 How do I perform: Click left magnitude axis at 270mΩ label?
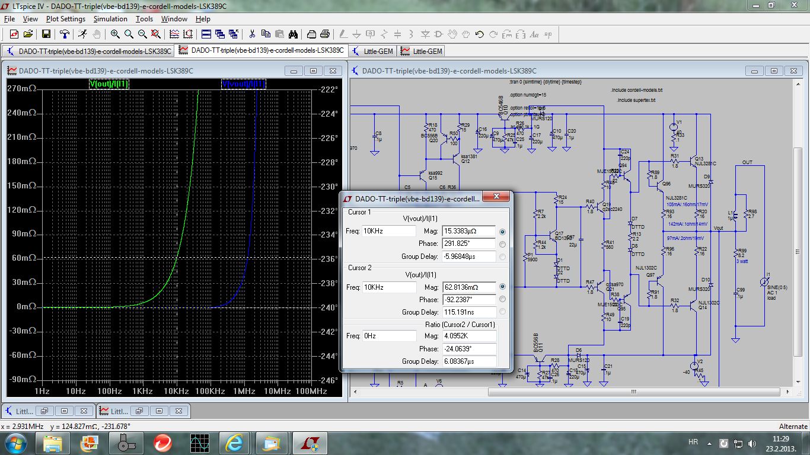tap(23, 89)
